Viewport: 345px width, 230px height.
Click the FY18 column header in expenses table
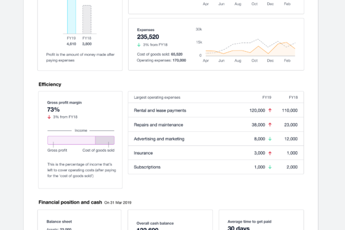tap(293, 97)
